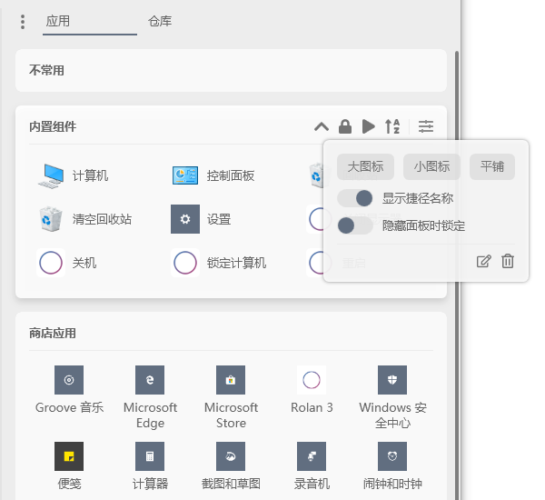The height and width of the screenshot is (500, 545).
Task: Switch to the 仓库 tab
Action: (160, 21)
